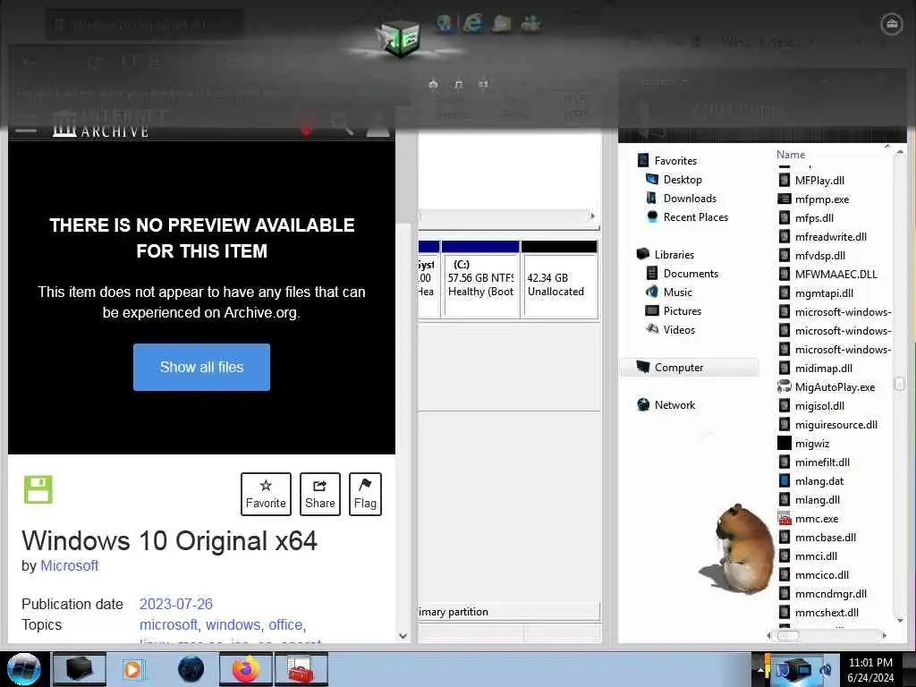Select Libraries in Explorer navigation pane
The width and height of the screenshot is (916, 687).
pyautogui.click(x=674, y=255)
